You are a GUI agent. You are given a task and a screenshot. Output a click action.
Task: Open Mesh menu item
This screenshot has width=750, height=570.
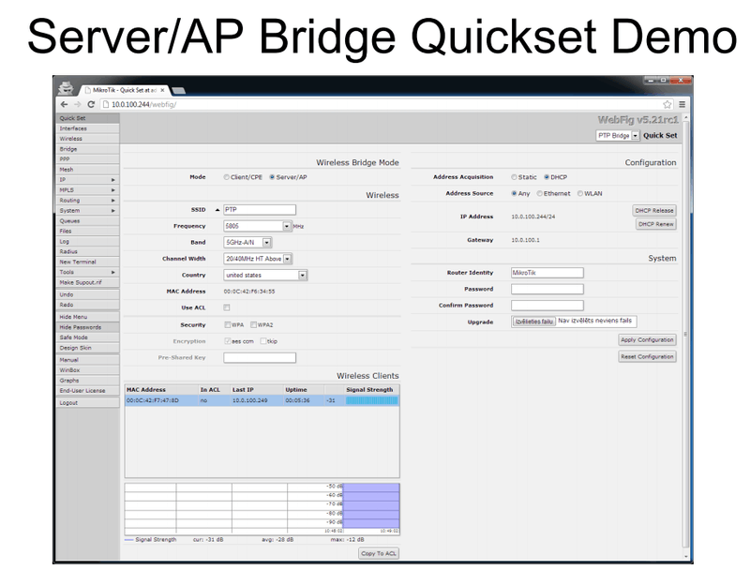coord(87,170)
